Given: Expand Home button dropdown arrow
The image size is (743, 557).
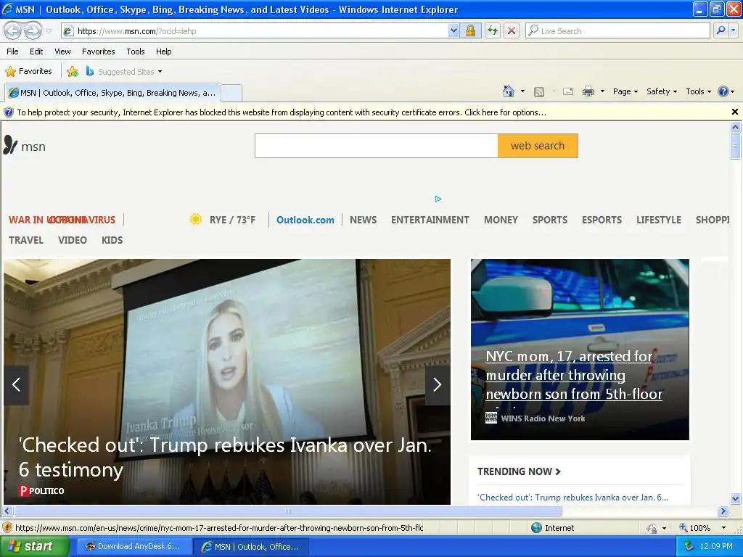Looking at the screenshot, I should pyautogui.click(x=522, y=91).
